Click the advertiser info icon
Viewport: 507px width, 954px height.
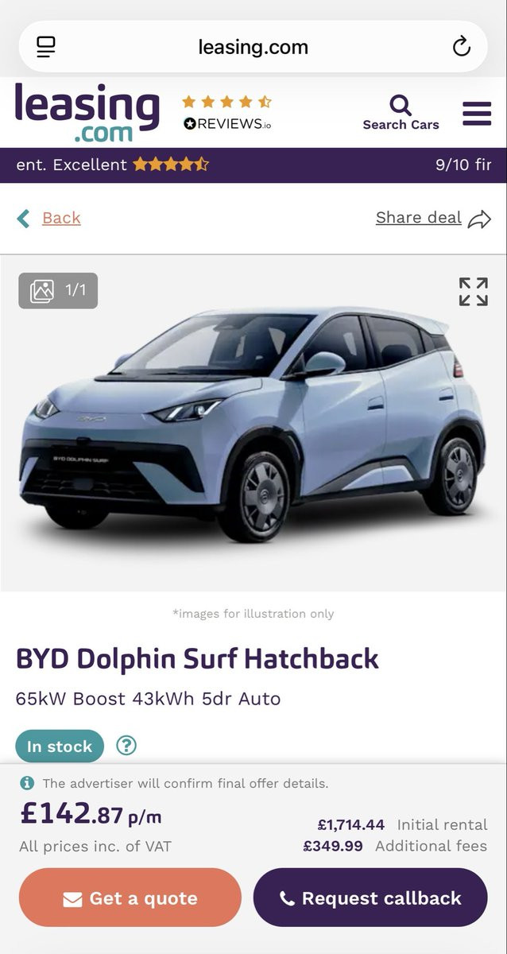pos(27,783)
